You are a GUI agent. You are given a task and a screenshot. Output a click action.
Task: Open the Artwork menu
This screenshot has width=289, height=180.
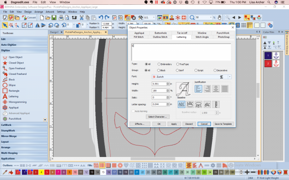point(50,12)
